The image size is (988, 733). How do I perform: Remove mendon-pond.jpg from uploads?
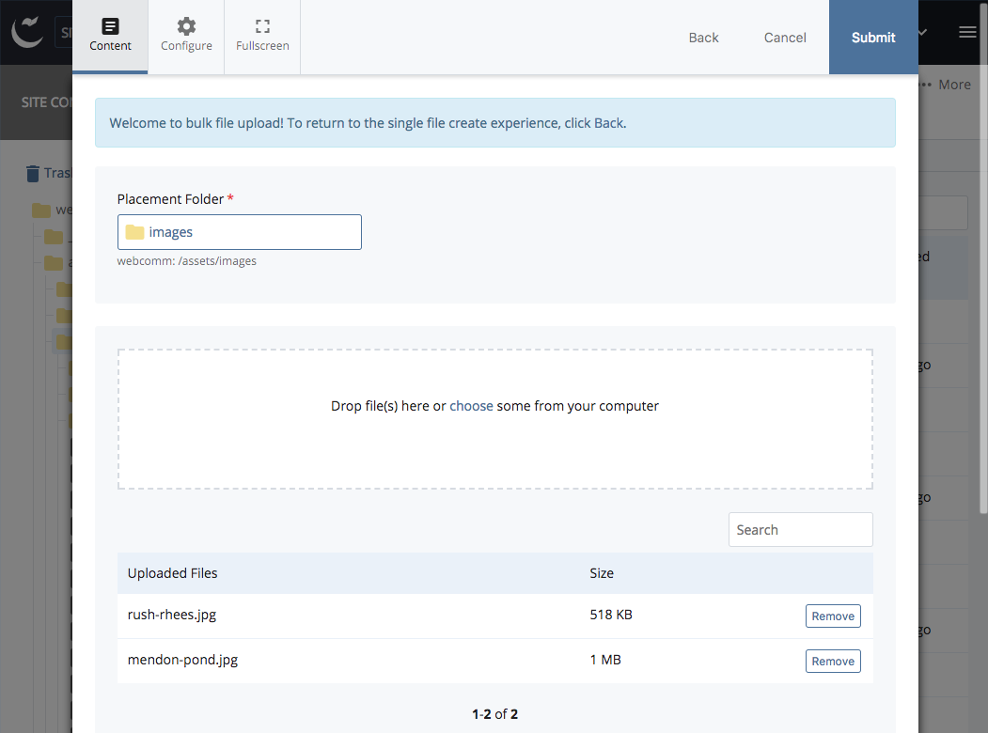click(x=832, y=662)
